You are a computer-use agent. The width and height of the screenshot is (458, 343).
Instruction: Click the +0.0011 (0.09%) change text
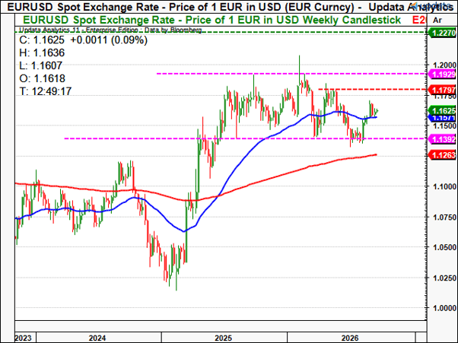109,40
